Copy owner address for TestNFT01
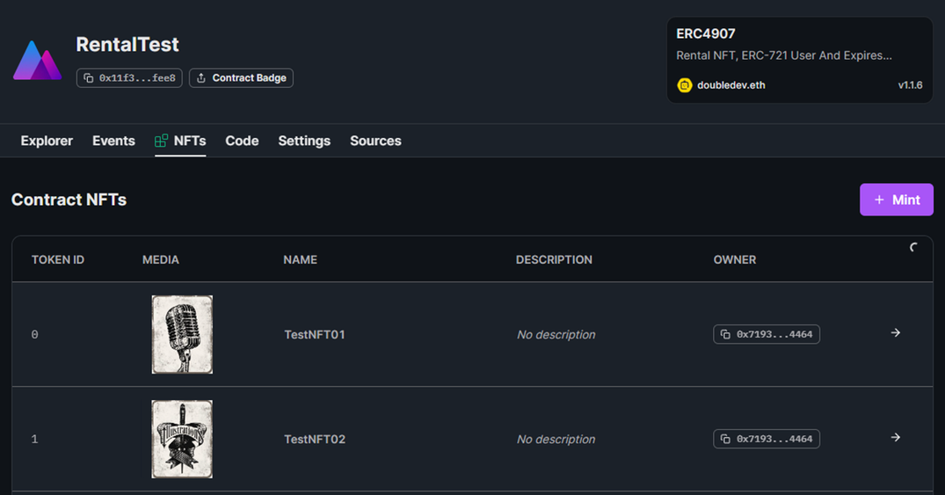This screenshot has height=495, width=945. 766,334
